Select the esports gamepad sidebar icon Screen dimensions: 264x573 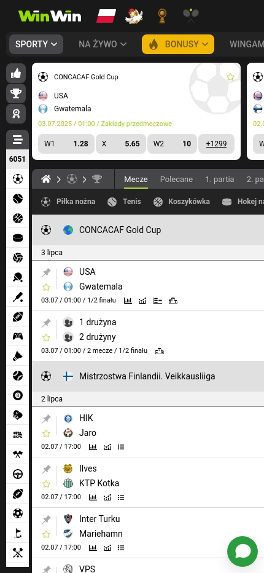(18, 336)
